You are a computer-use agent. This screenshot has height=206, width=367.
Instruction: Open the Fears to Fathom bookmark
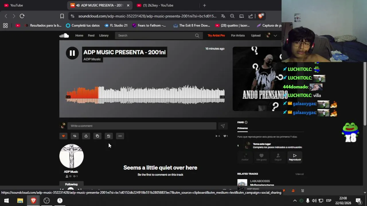[x=149, y=25]
